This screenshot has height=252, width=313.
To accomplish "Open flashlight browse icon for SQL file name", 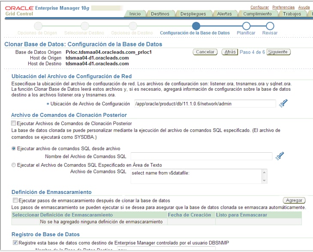I will point(280,156).
